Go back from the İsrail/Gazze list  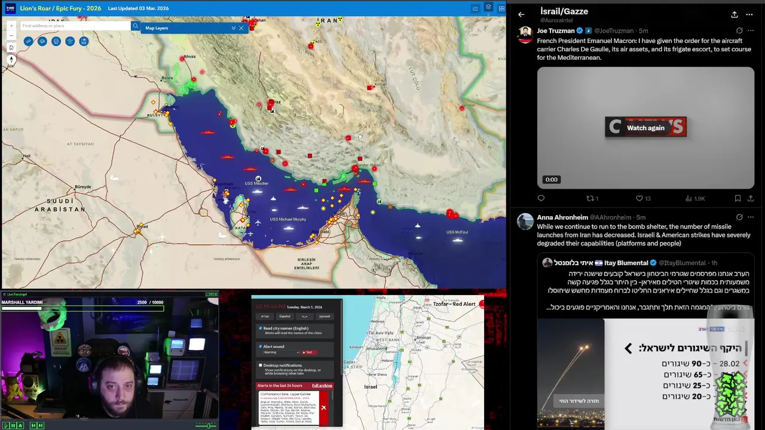pyautogui.click(x=521, y=14)
